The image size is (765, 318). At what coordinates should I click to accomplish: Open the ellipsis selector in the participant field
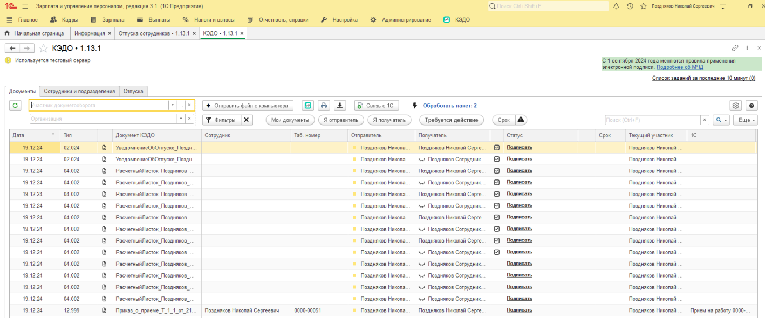coord(181,105)
